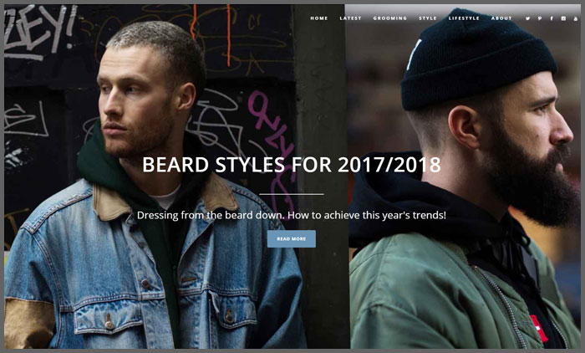Go to the HOME menu item
This screenshot has height=353, width=585.
(319, 18)
